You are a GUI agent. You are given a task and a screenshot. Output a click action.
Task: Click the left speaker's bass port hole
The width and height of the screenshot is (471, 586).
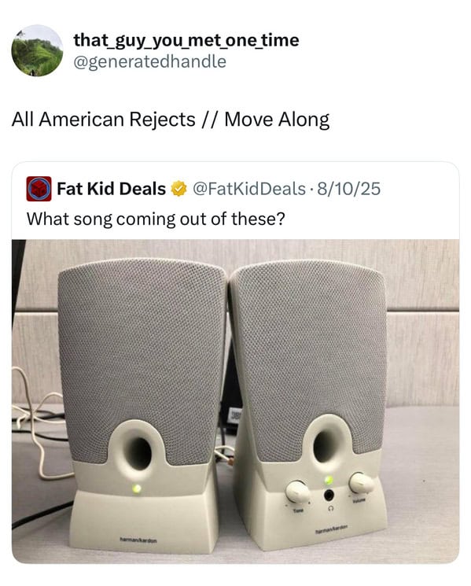click(x=138, y=453)
